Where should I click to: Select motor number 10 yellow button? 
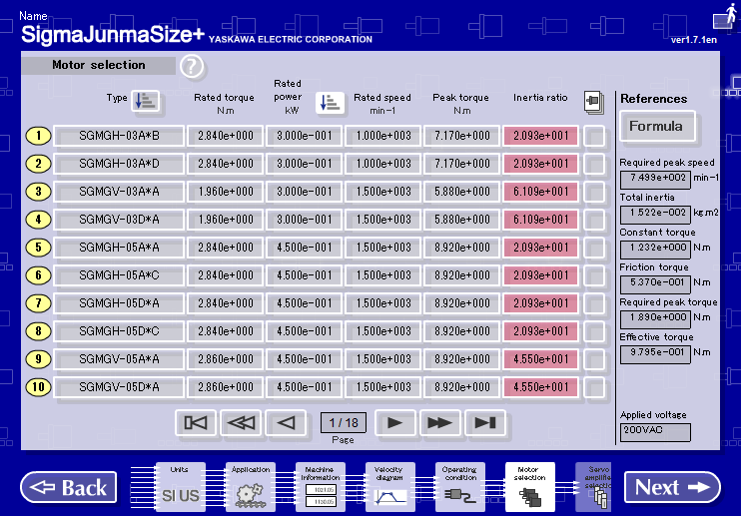(38, 387)
